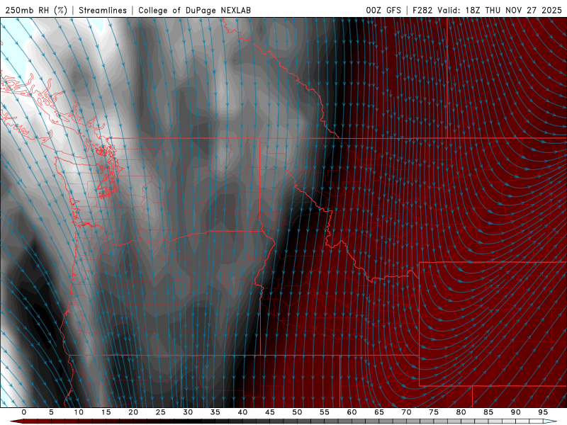Image resolution: width=567 pixels, height=425 pixels.
Task: Select the 10 label on color scale
Action: click(79, 412)
